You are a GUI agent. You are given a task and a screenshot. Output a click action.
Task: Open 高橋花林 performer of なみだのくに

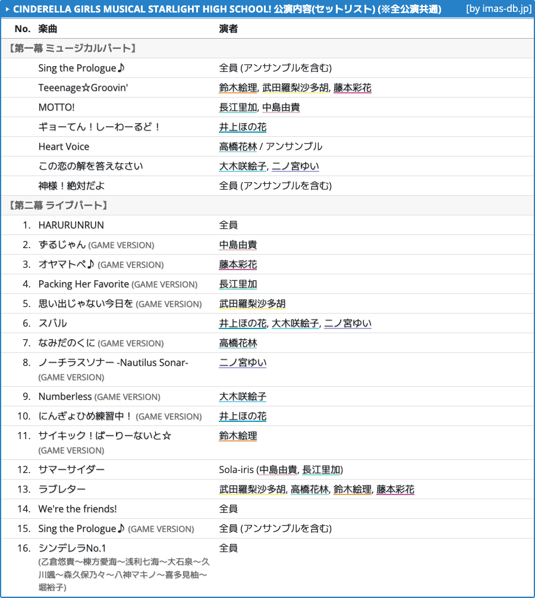pos(238,343)
